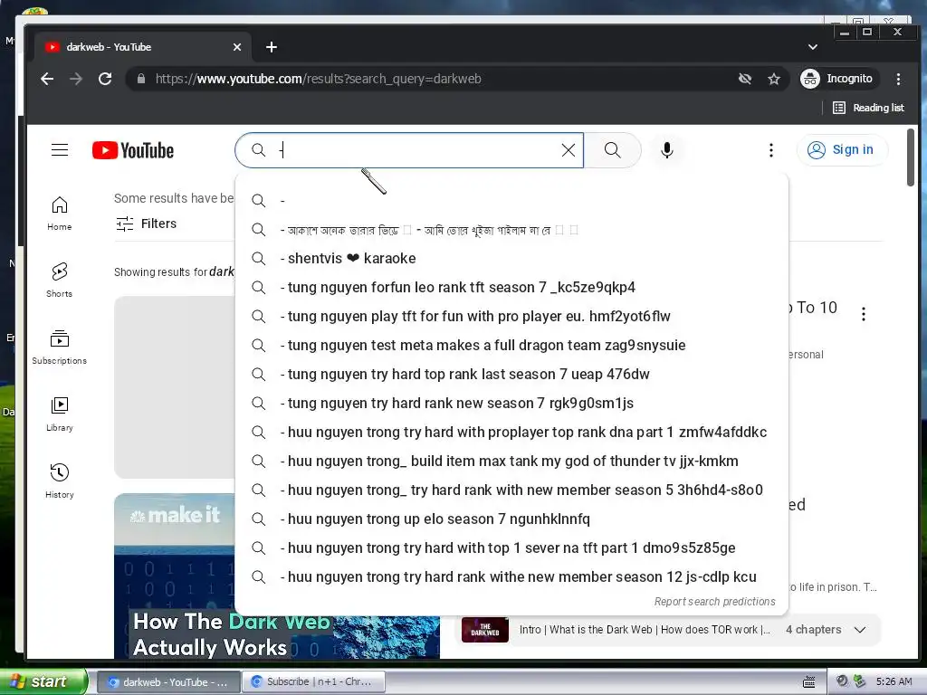
Task: Choose suggestion proplayer top rank dna part 1
Action: [512, 432]
